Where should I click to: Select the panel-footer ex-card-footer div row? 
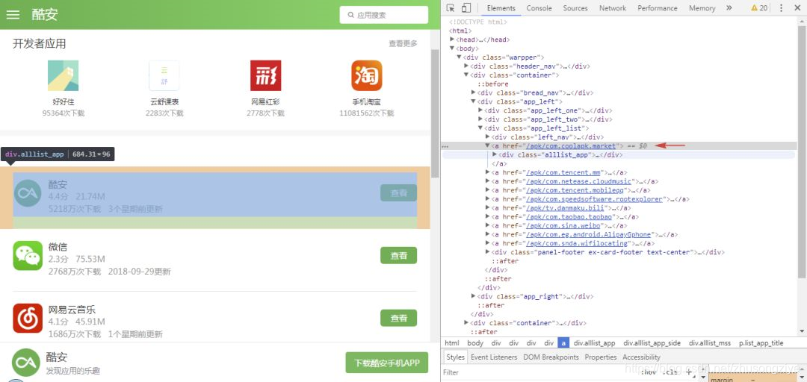pyautogui.click(x=607, y=252)
